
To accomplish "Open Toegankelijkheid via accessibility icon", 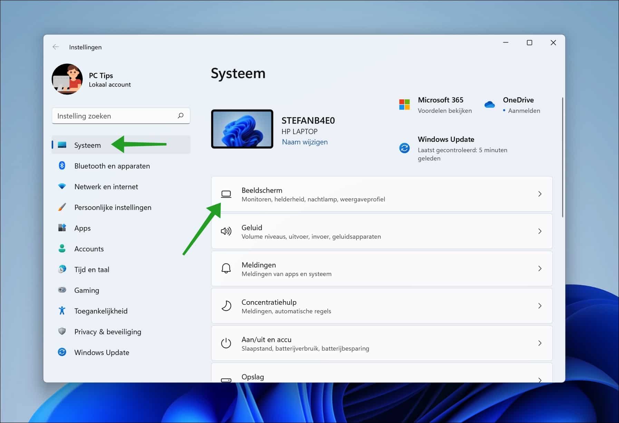I will (62, 311).
